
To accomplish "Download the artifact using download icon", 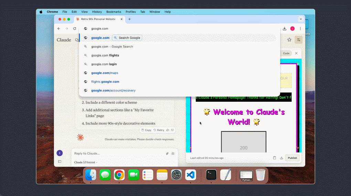I will tap(281, 158).
